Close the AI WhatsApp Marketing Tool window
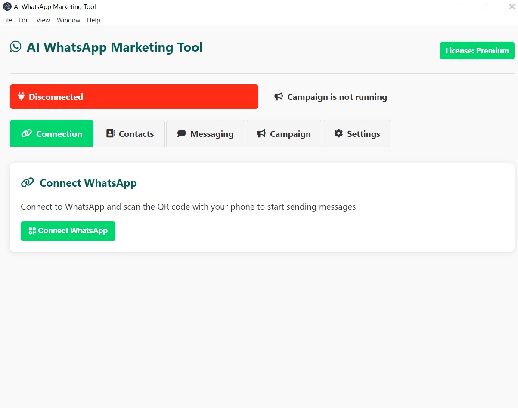The height and width of the screenshot is (408, 518). (x=512, y=6)
